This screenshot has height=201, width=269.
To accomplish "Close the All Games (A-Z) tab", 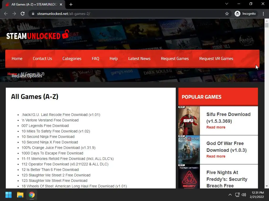I will [x=61, y=4].
